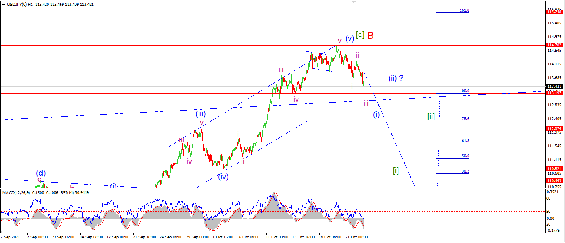The image size is (565, 243).
Task: Select the green [i] wave label
Action: pos(396,171)
